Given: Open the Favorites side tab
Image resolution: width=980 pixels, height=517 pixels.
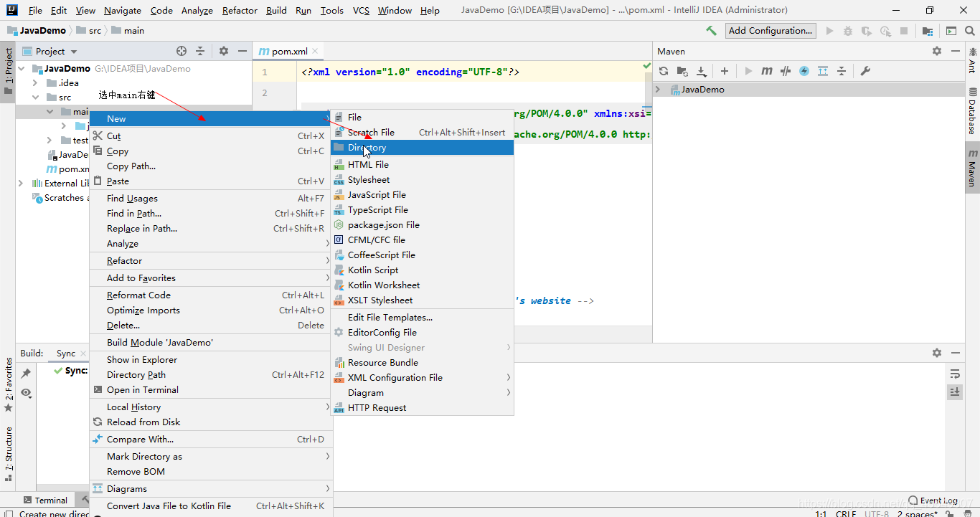Looking at the screenshot, I should coord(8,384).
